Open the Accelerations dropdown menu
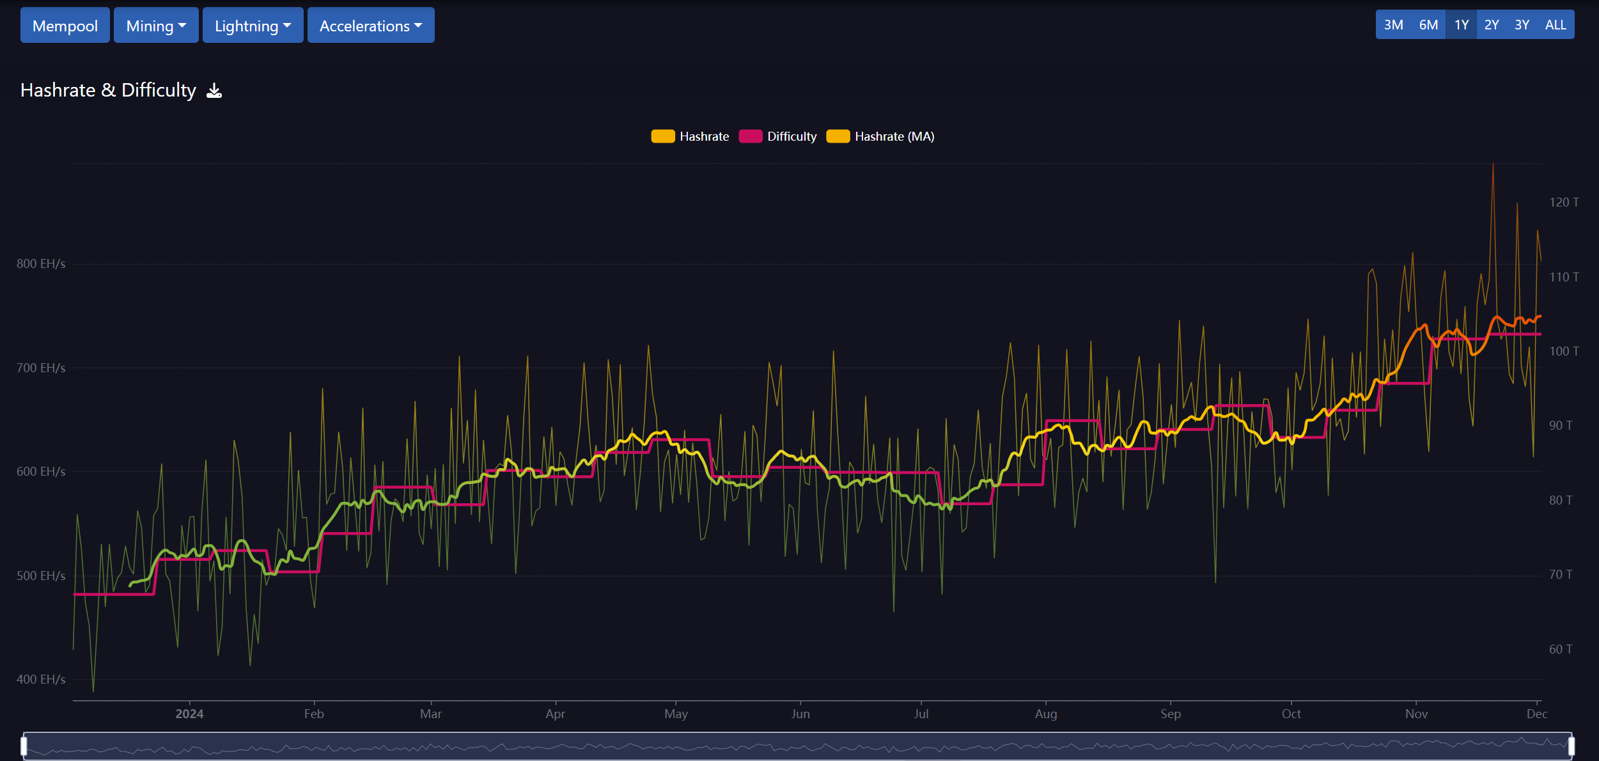The height and width of the screenshot is (761, 1599). (x=371, y=26)
